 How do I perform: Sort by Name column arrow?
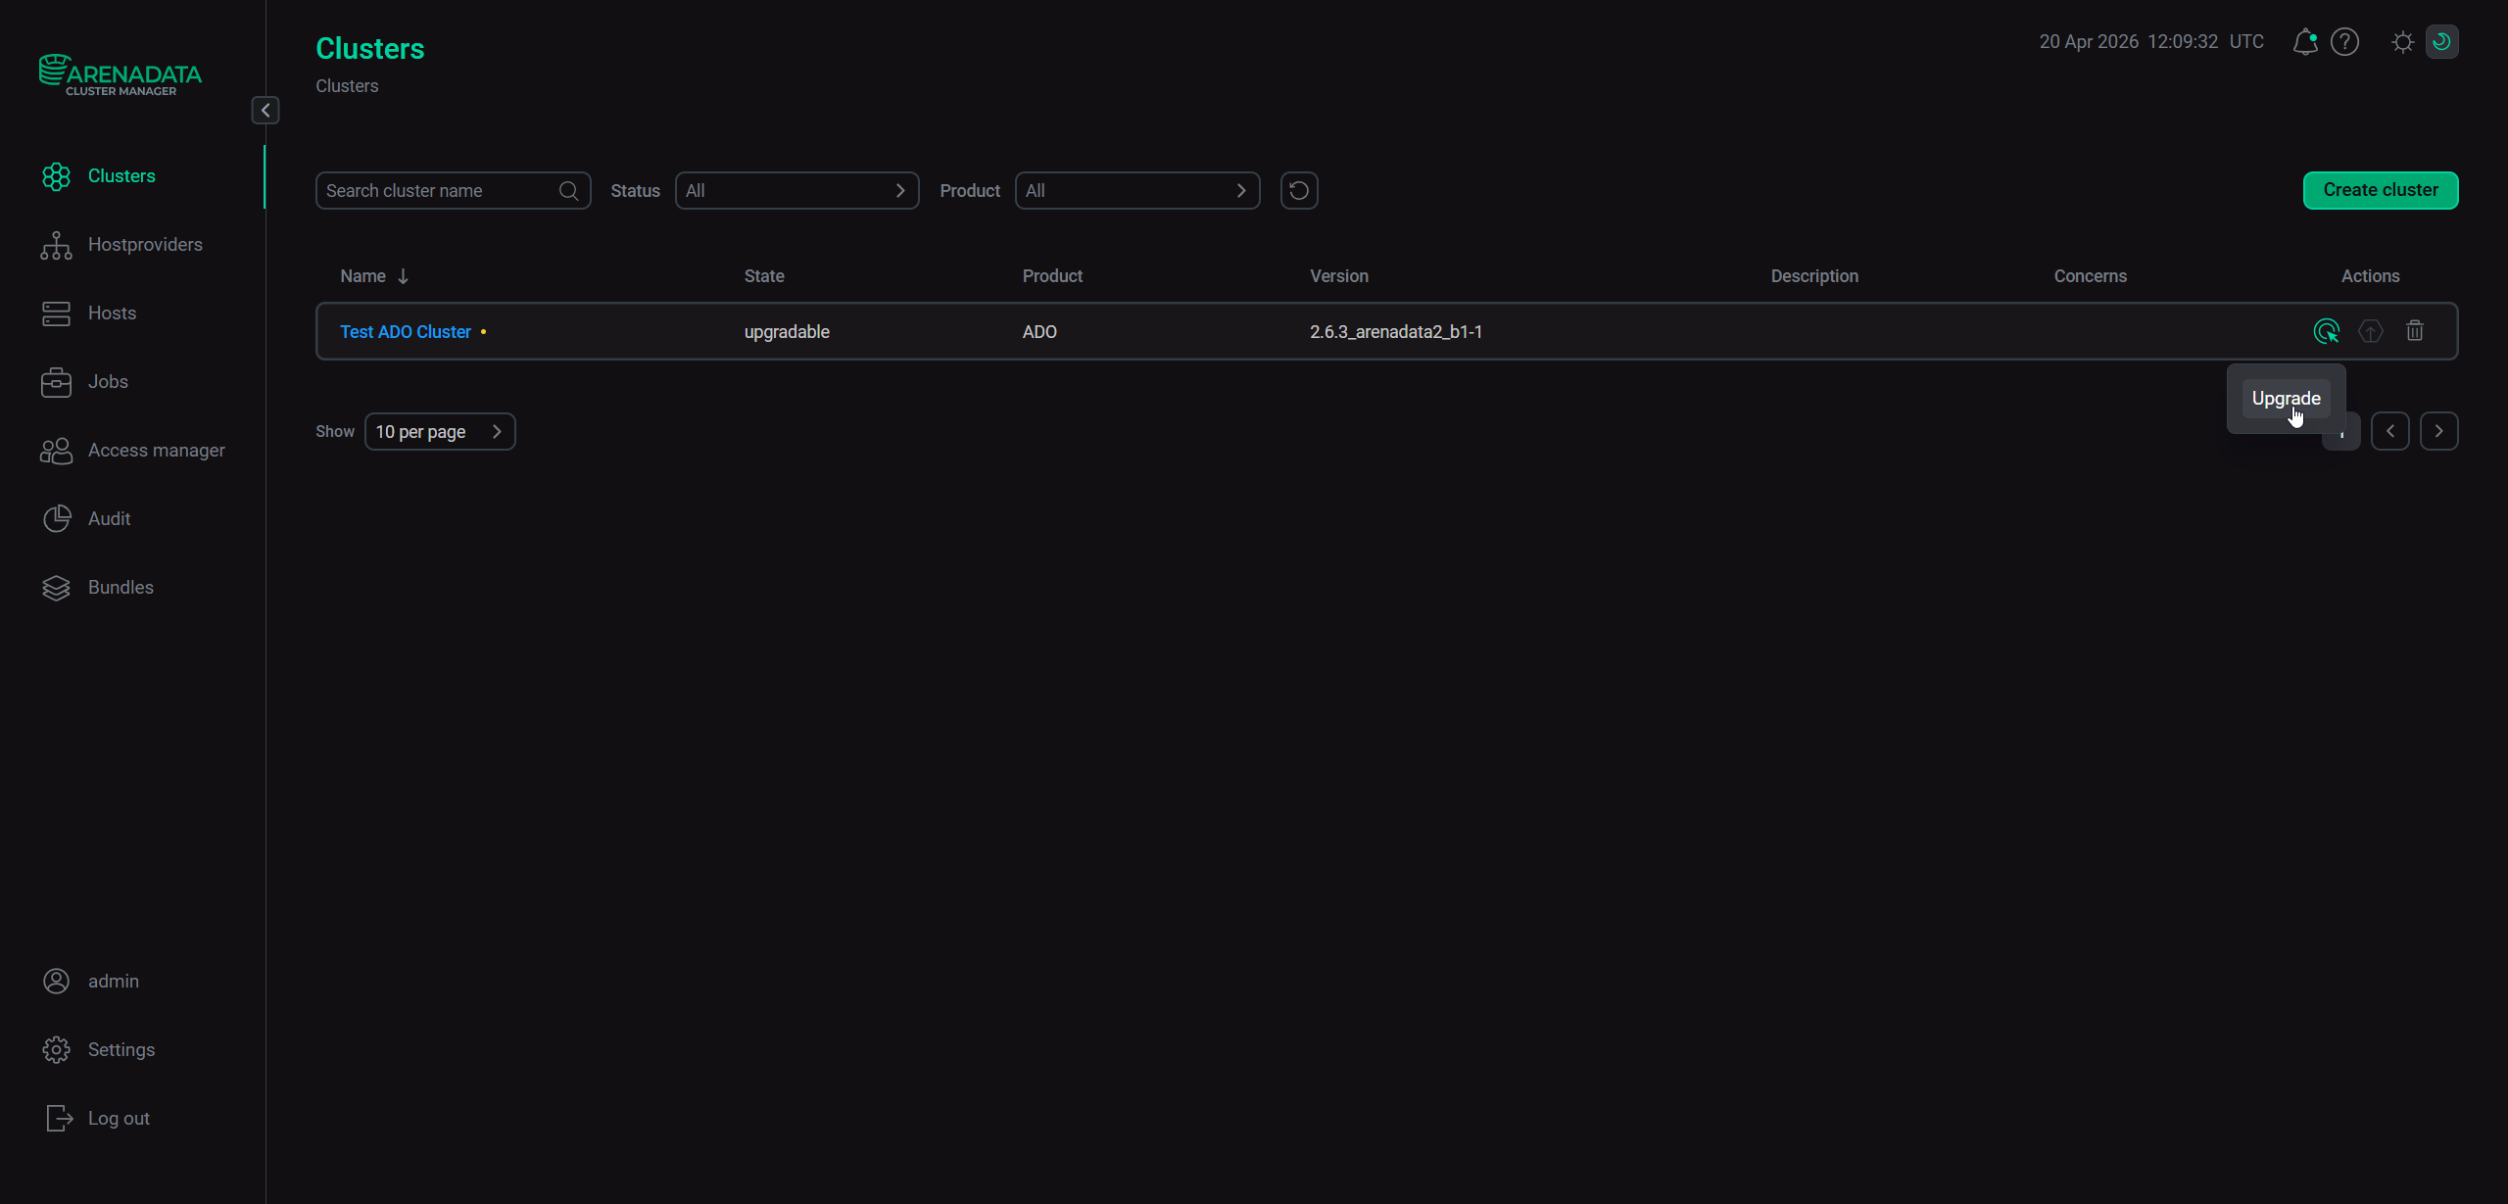[x=403, y=276]
